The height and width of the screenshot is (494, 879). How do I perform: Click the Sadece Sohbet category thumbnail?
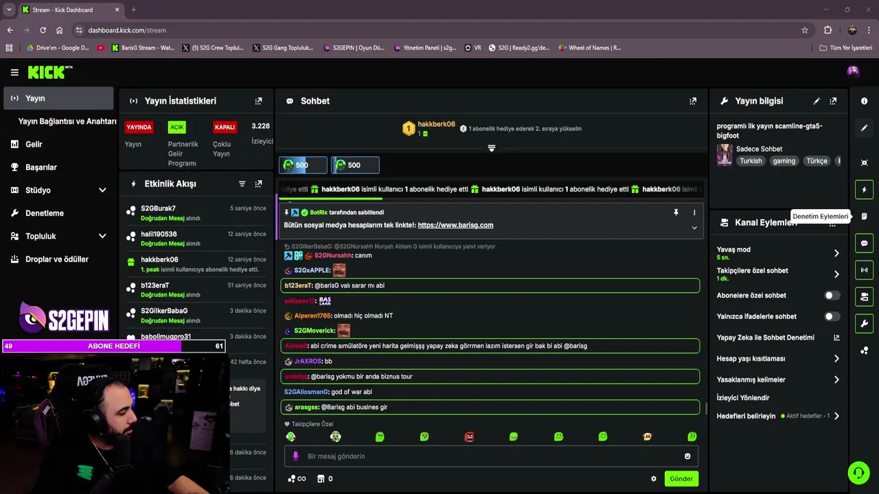pyautogui.click(x=724, y=154)
